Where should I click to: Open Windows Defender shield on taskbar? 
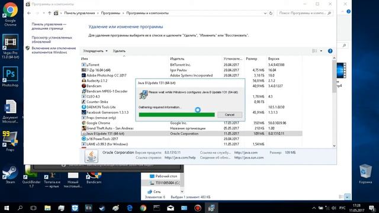tap(75, 208)
